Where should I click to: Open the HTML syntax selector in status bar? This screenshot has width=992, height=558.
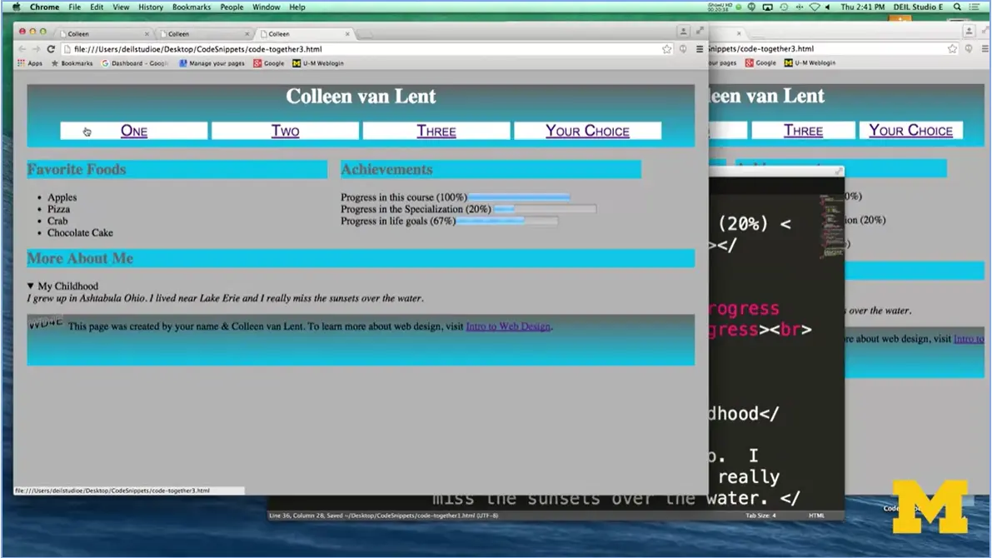pos(816,516)
